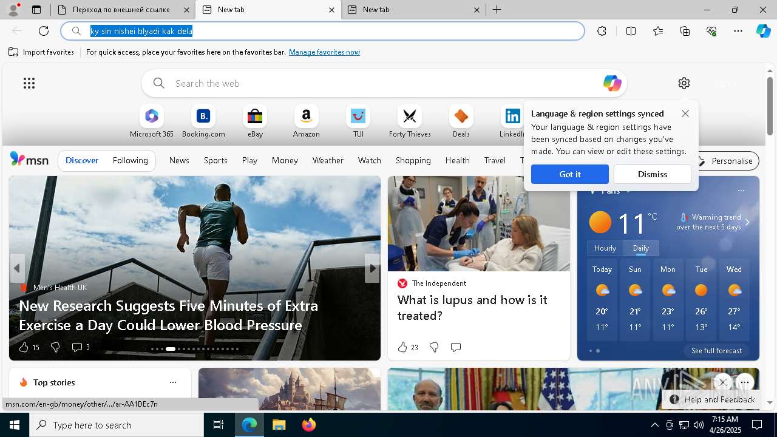
Task: Open Microsoft Edge from taskbar
Action: coord(249,425)
